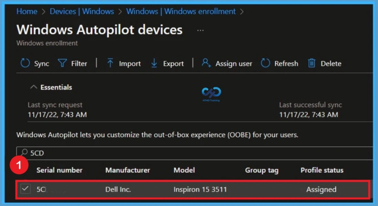Viewport: 378px width, 206px height.
Task: Open Devices | Windows breadcrumb
Action: pyautogui.click(x=82, y=11)
